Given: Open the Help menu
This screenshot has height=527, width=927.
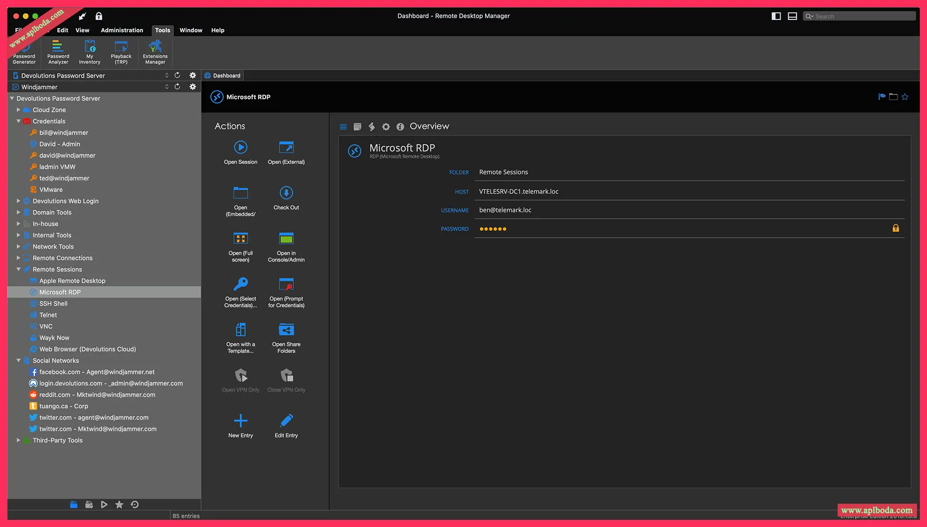Looking at the screenshot, I should [218, 30].
